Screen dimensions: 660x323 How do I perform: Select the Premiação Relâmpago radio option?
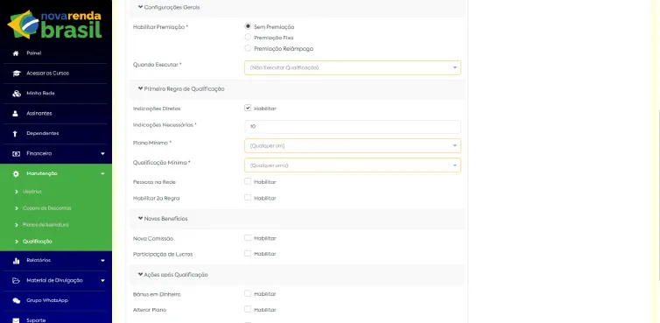(x=248, y=48)
